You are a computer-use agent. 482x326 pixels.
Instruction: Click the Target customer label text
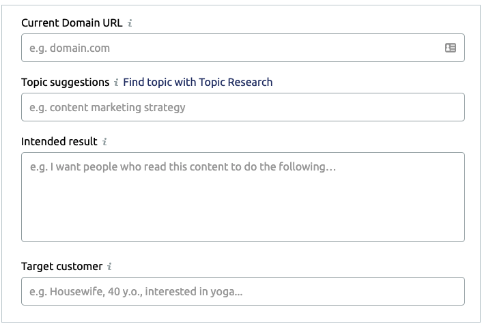62,267
